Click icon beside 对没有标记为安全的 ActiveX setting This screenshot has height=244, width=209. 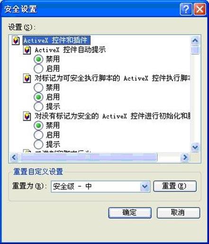[27, 116]
